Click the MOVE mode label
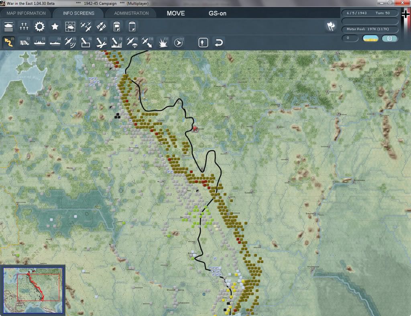The width and height of the screenshot is (411, 316). tap(176, 13)
